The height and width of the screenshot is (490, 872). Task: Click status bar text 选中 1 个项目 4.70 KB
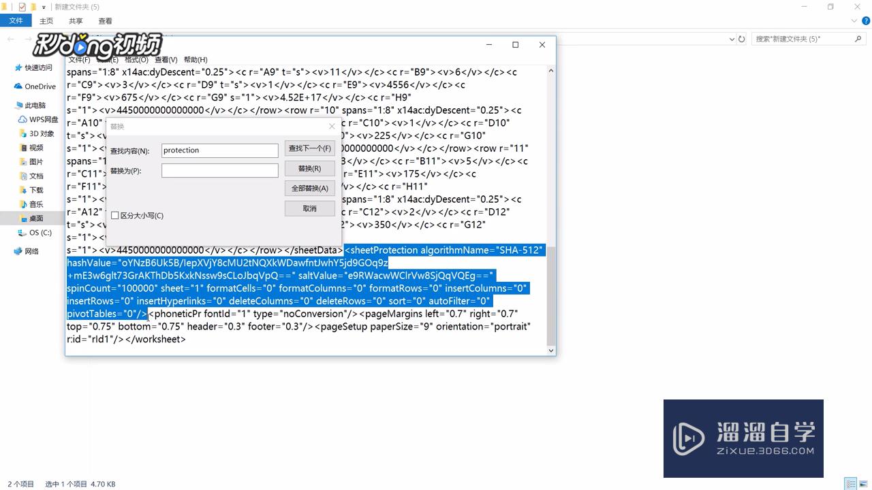80,484
